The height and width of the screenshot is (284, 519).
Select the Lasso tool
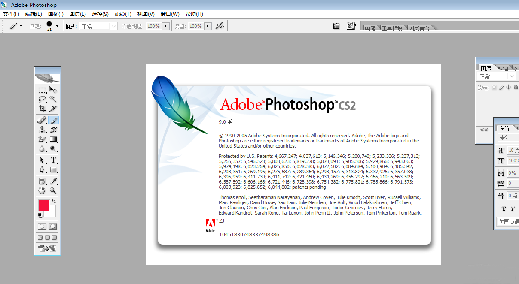42,99
